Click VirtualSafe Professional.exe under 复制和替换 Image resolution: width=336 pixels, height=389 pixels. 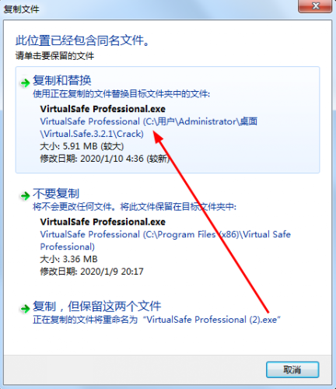pyautogui.click(x=103, y=109)
